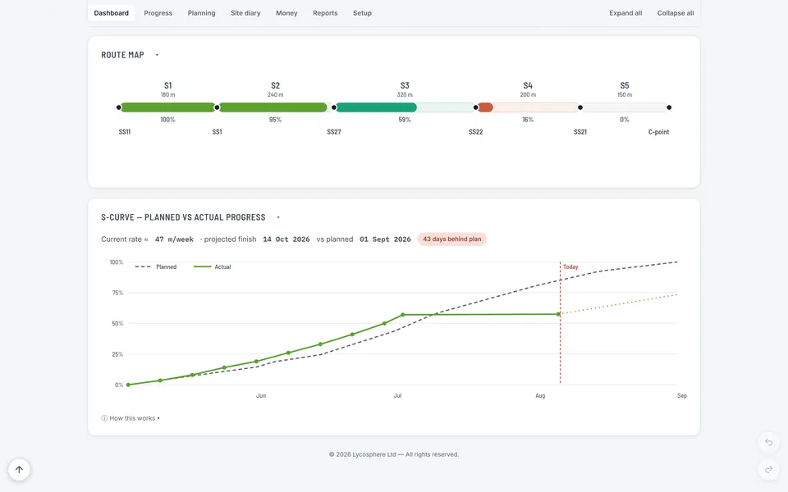The width and height of the screenshot is (788, 492).
Task: Click the SS22 route node dot
Action: pyautogui.click(x=475, y=107)
